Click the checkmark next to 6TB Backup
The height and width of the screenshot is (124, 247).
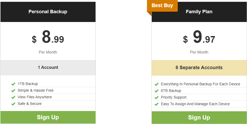(157, 91)
